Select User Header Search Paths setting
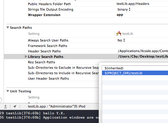 coord(48,78)
